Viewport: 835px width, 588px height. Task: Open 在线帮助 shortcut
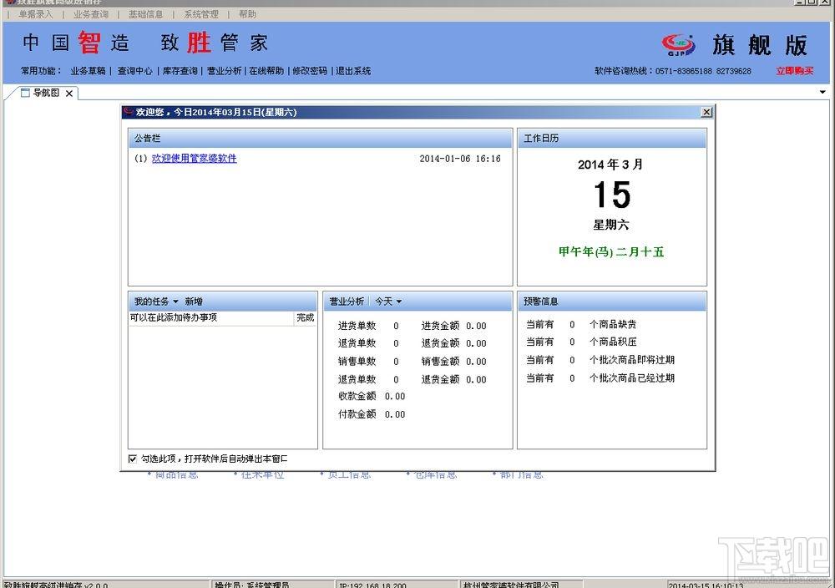click(x=267, y=71)
